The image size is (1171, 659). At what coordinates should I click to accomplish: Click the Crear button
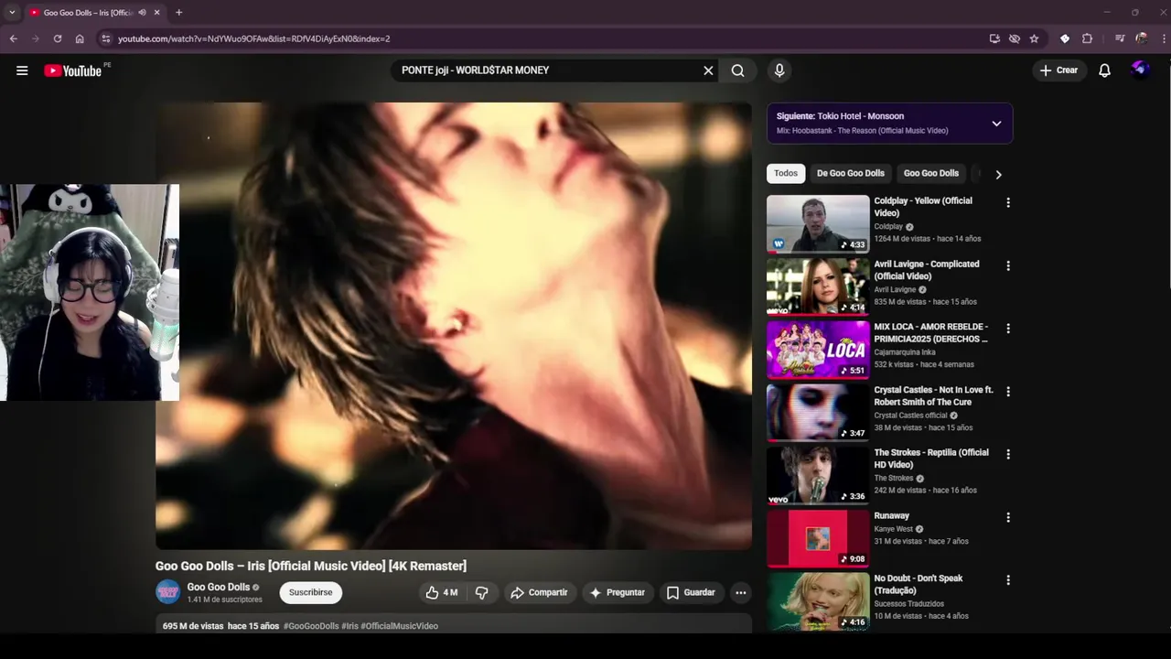(1059, 70)
